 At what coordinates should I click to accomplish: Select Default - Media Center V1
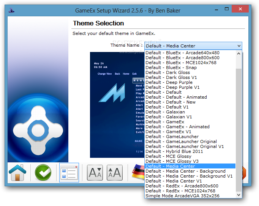click(190, 181)
